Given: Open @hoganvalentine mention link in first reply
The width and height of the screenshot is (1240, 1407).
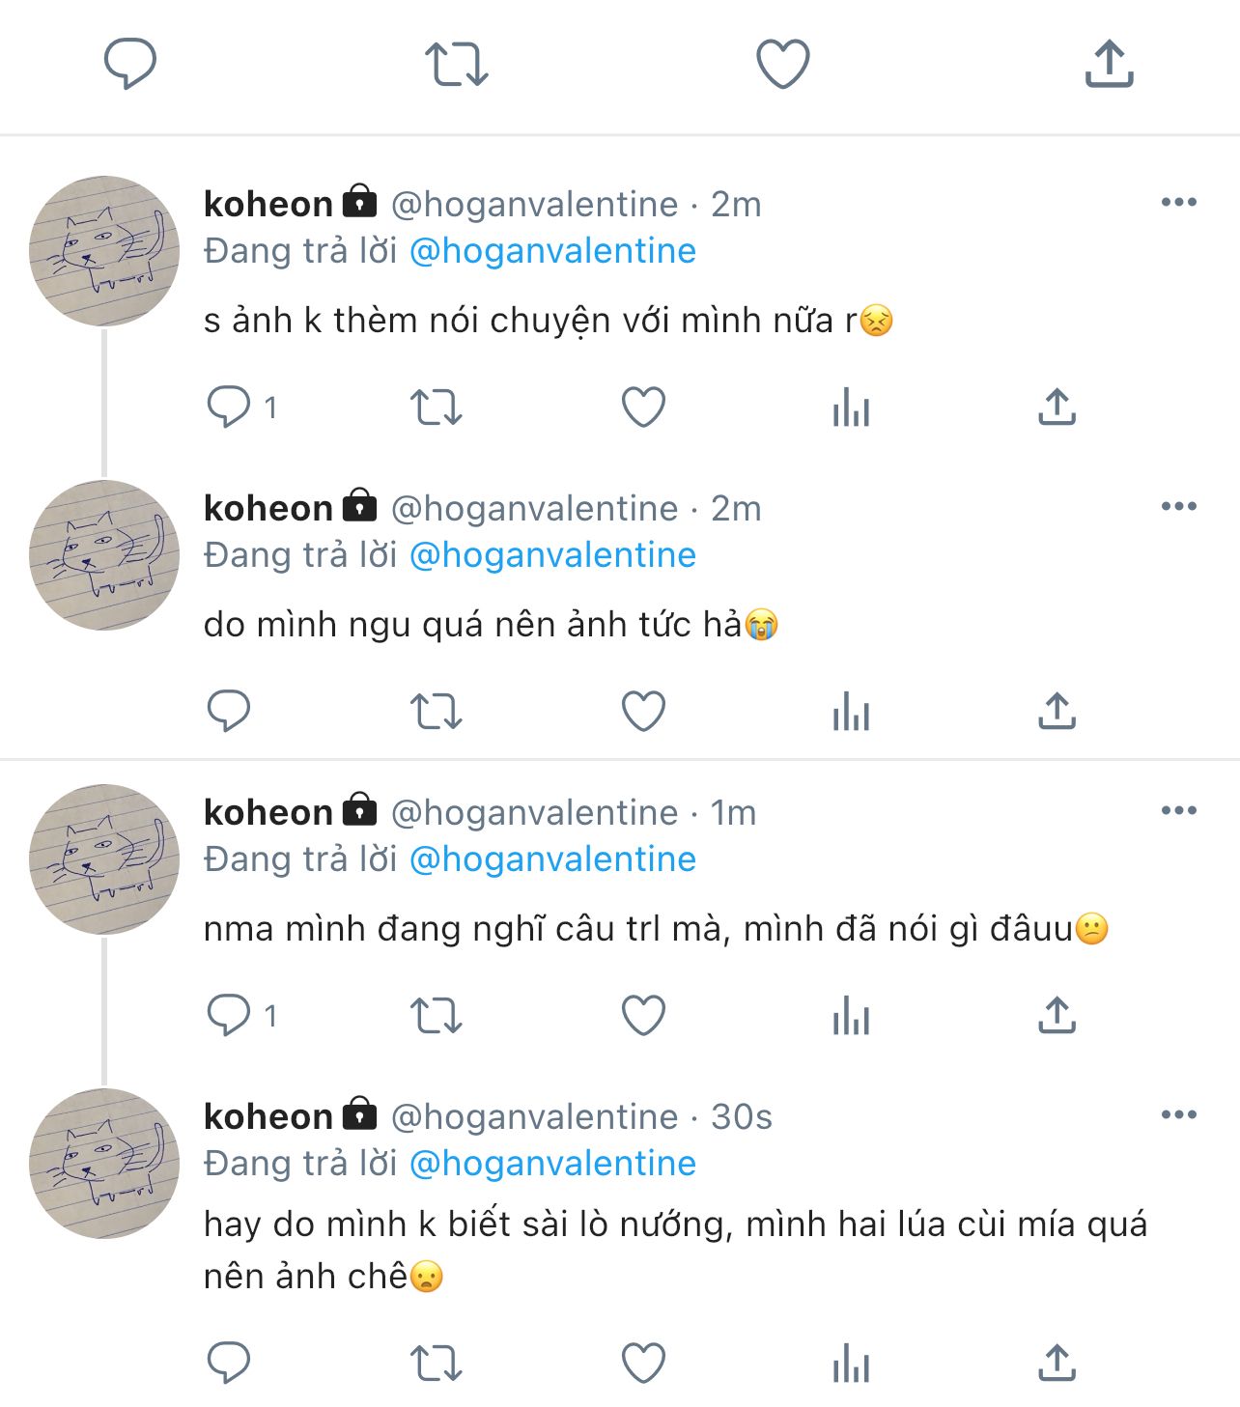Looking at the screenshot, I should pos(552,251).
